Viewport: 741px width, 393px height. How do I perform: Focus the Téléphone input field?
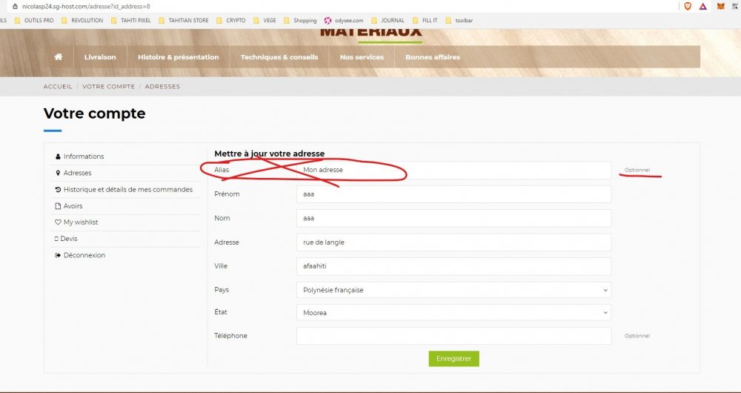(x=453, y=336)
